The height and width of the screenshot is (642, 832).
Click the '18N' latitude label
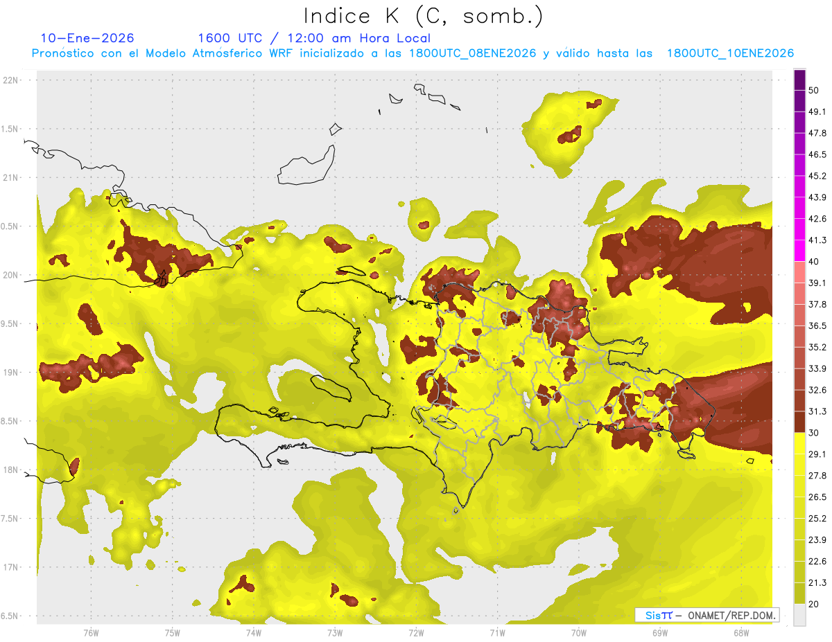tap(11, 470)
